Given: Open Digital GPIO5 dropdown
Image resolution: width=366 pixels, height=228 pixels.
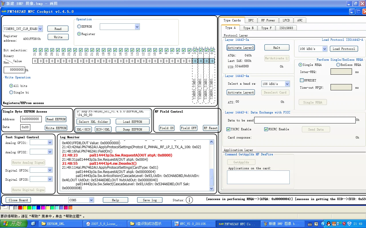Looking at the screenshot, I should click(50, 179).
